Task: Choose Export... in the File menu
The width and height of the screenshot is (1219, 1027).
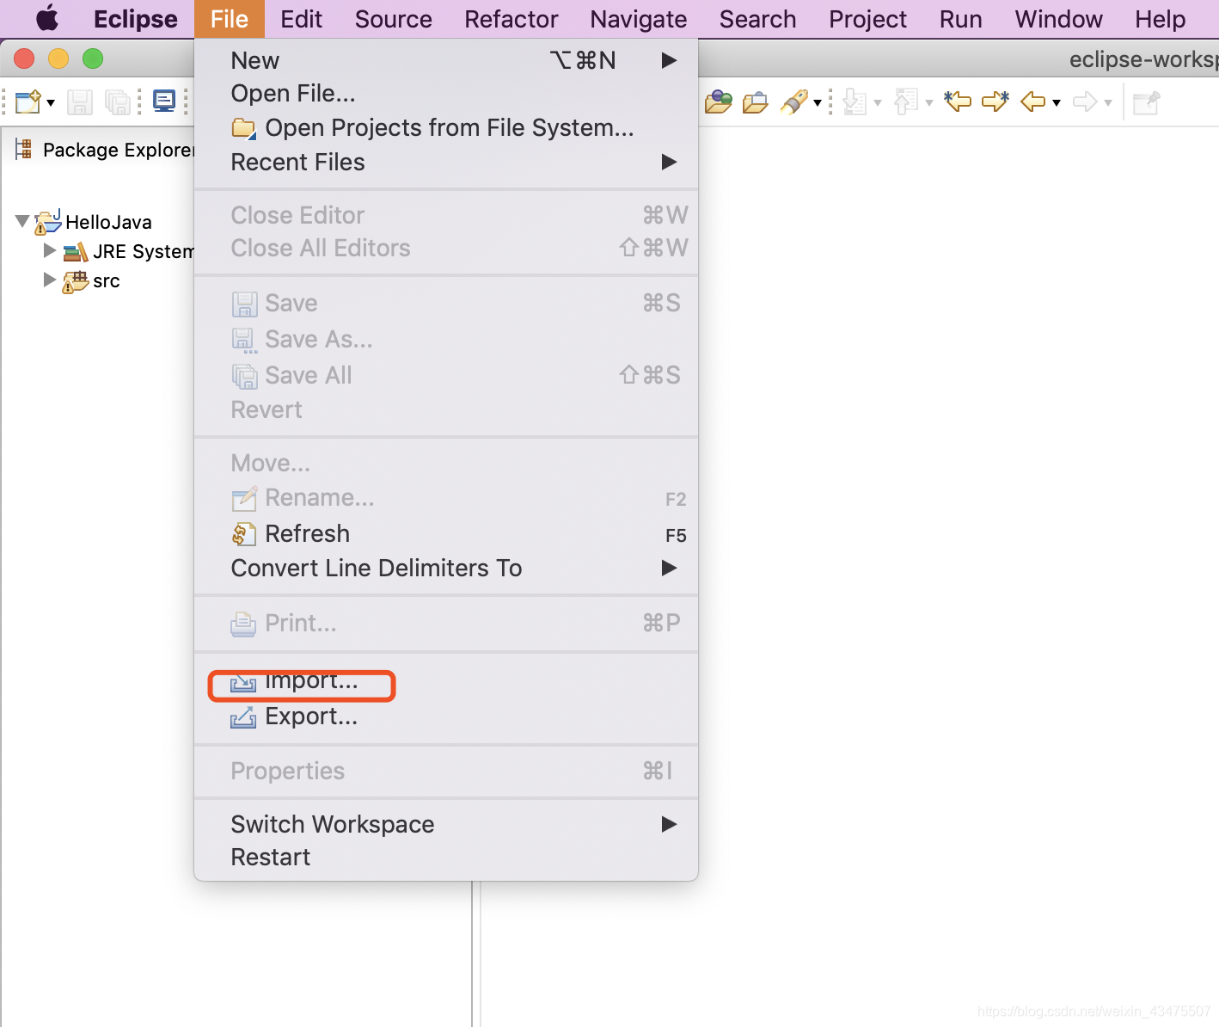Action: (446, 716)
